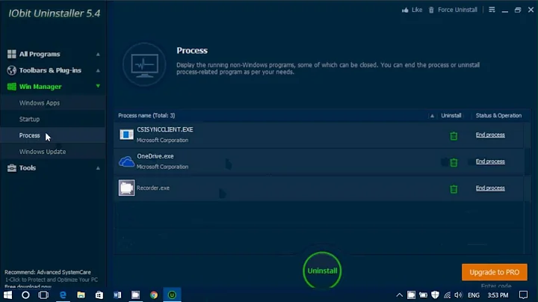Open File Explorer from taskbar

(81, 295)
